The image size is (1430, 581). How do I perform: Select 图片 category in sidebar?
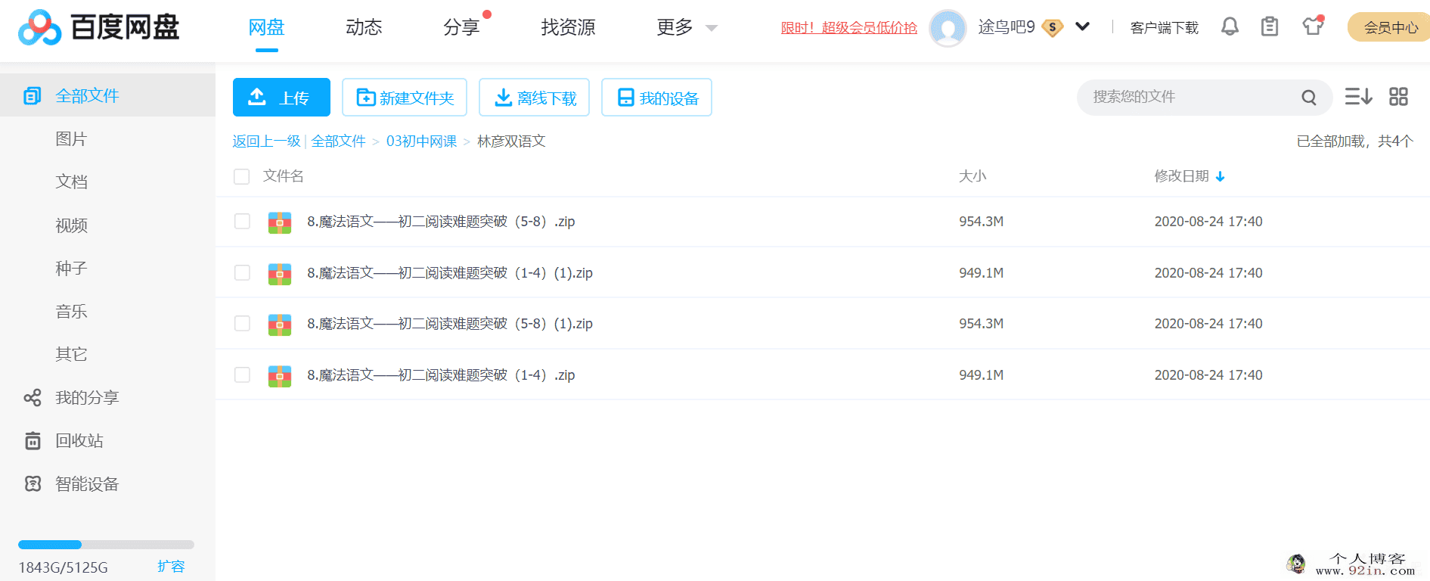click(x=71, y=138)
